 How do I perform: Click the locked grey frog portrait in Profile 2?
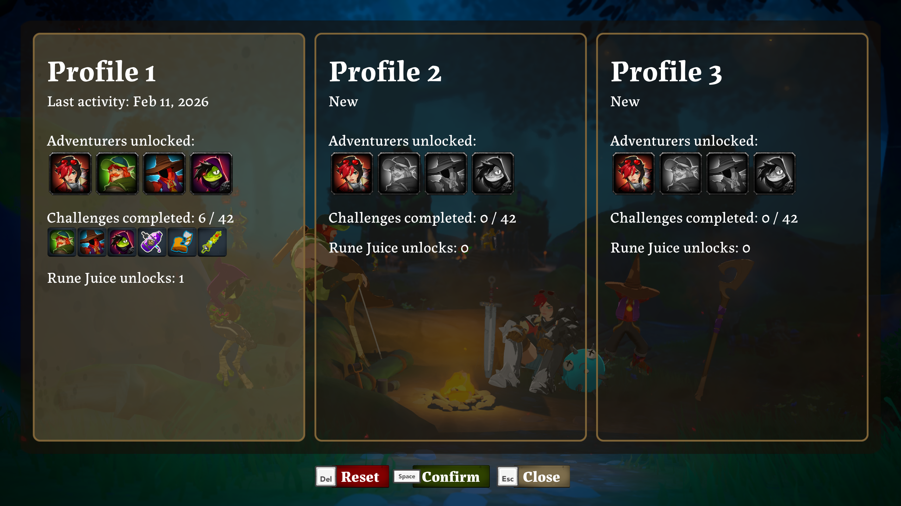coord(493,173)
